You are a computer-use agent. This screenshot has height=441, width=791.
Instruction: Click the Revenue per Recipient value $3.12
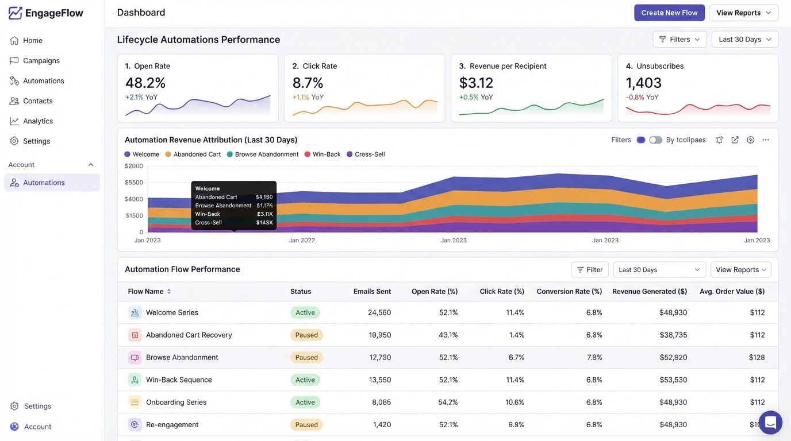476,83
